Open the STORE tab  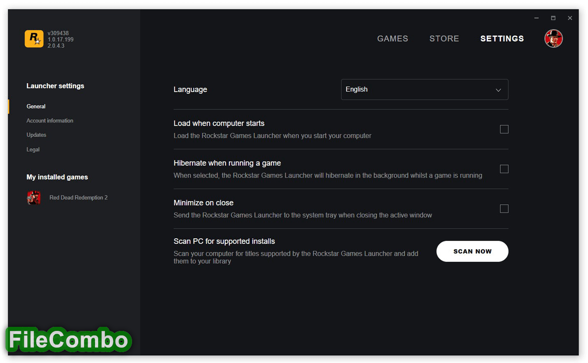coord(444,39)
